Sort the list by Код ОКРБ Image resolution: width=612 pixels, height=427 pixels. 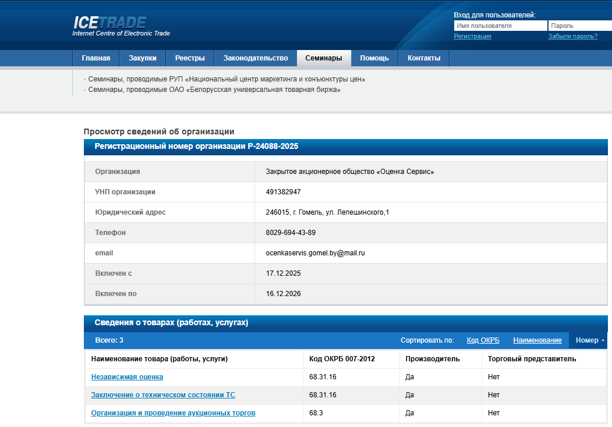point(483,340)
